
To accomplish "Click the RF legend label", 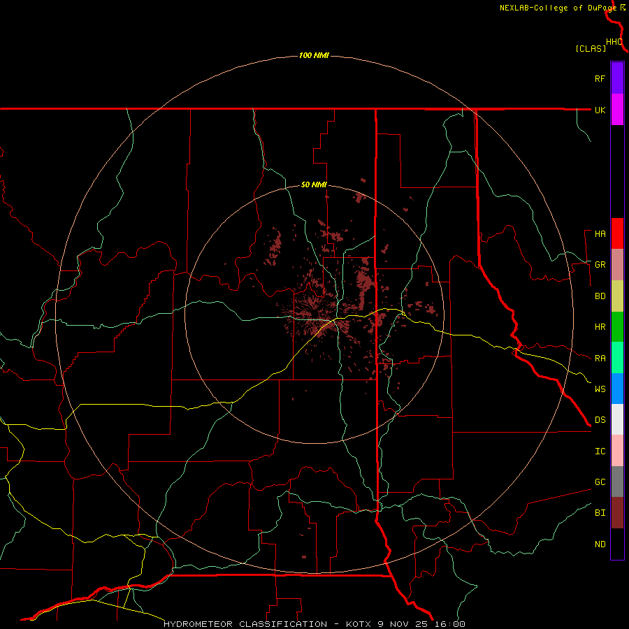I will point(600,78).
